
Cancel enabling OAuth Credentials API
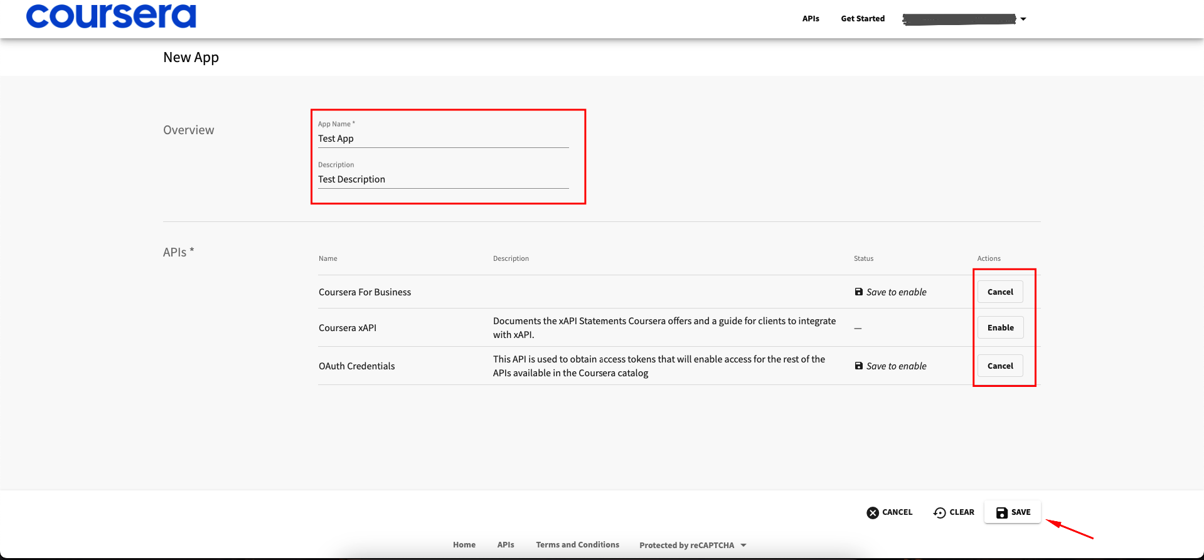[x=1000, y=366]
